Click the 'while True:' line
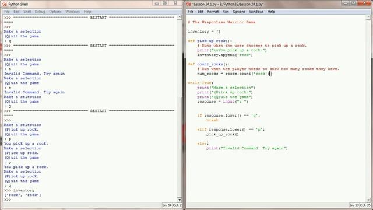The width and height of the screenshot is (373, 210). 200,83
